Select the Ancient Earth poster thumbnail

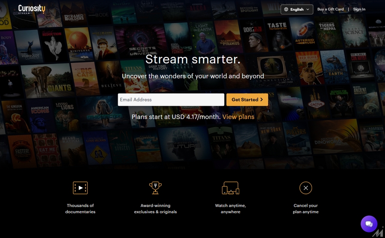(334, 66)
